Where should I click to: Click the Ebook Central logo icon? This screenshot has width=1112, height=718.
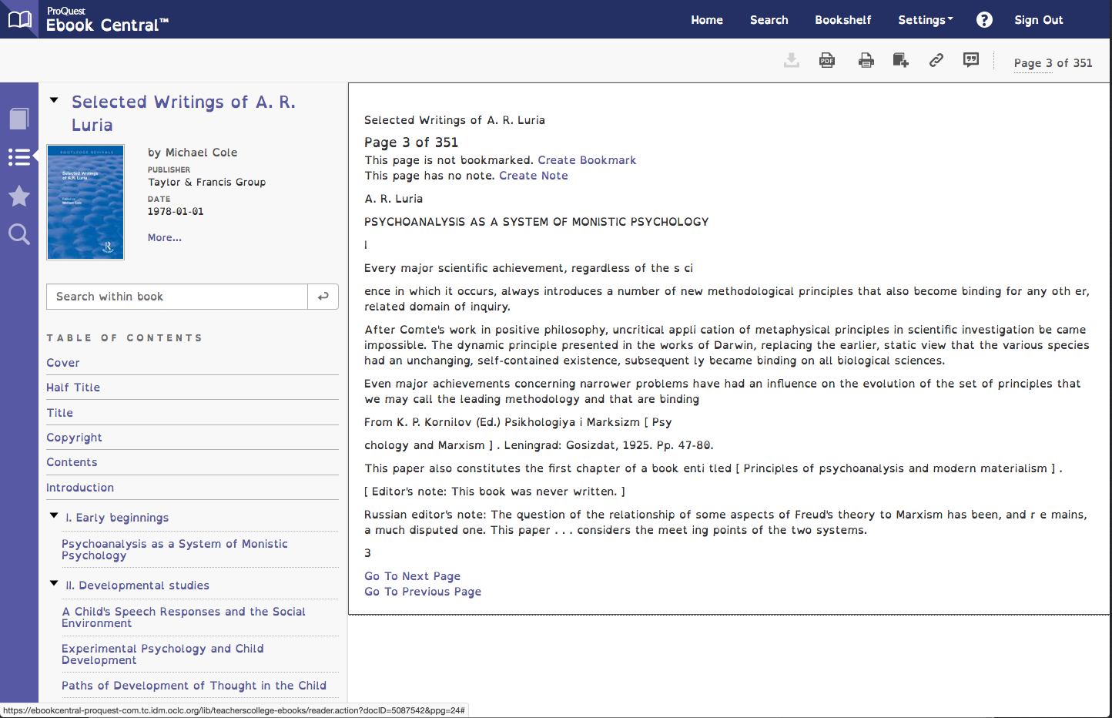(18, 19)
